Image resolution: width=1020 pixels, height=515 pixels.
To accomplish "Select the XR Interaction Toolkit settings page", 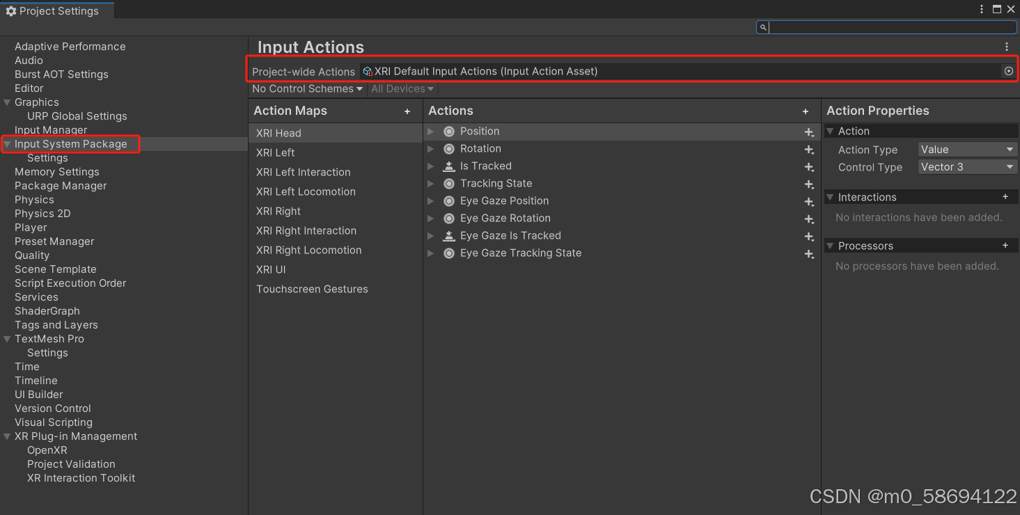I will click(x=81, y=478).
